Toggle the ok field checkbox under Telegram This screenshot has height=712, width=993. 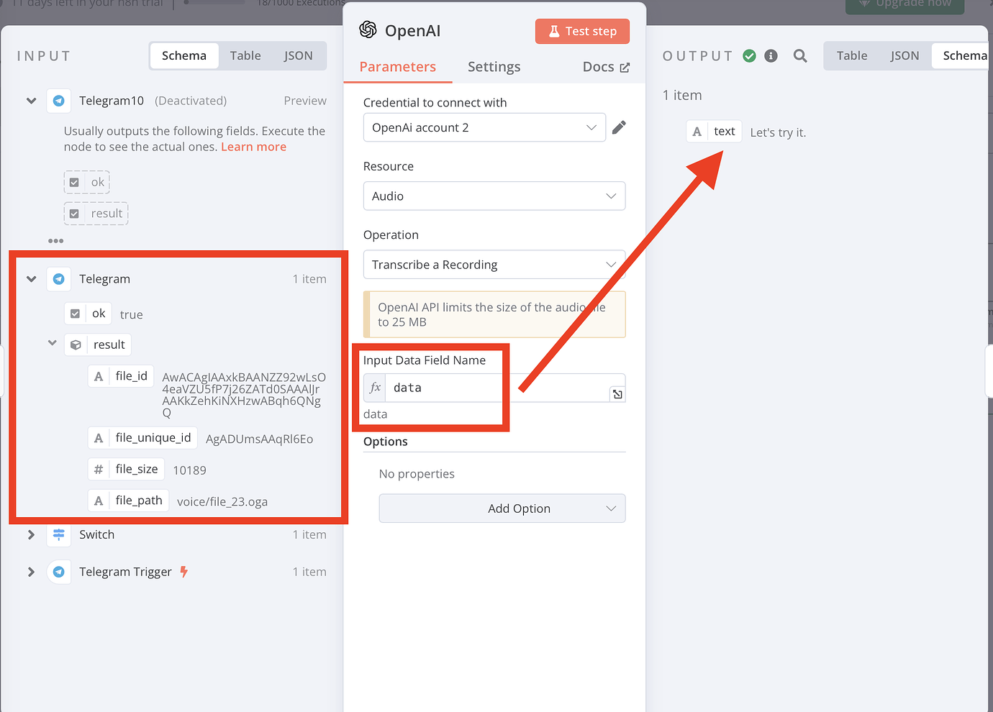74,314
